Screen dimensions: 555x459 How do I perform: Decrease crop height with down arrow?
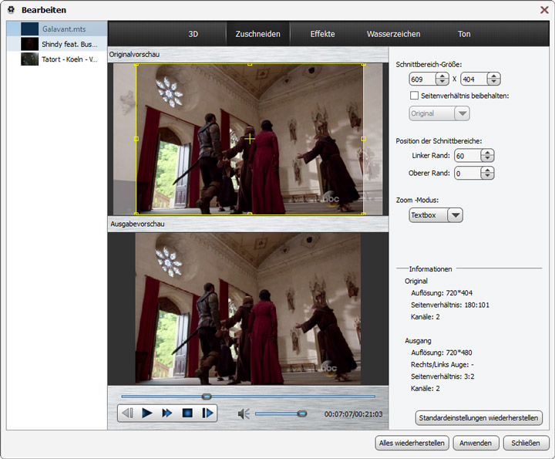pyautogui.click(x=493, y=83)
